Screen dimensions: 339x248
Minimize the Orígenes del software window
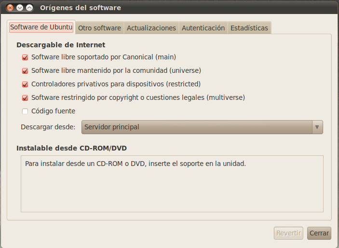point(20,8)
